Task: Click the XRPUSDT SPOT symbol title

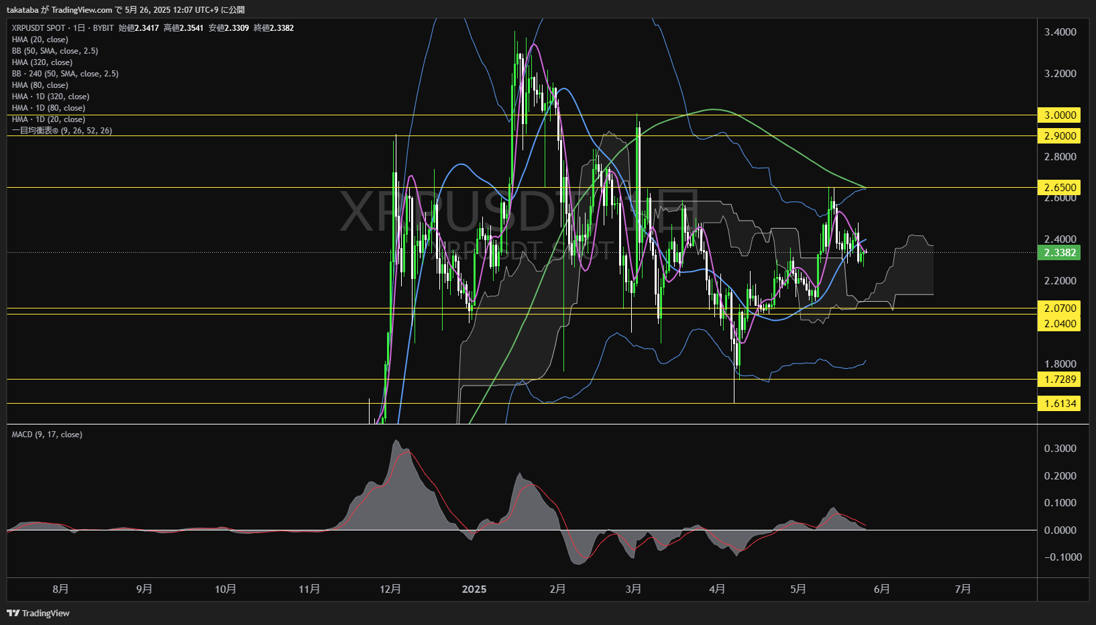Action: (38, 27)
